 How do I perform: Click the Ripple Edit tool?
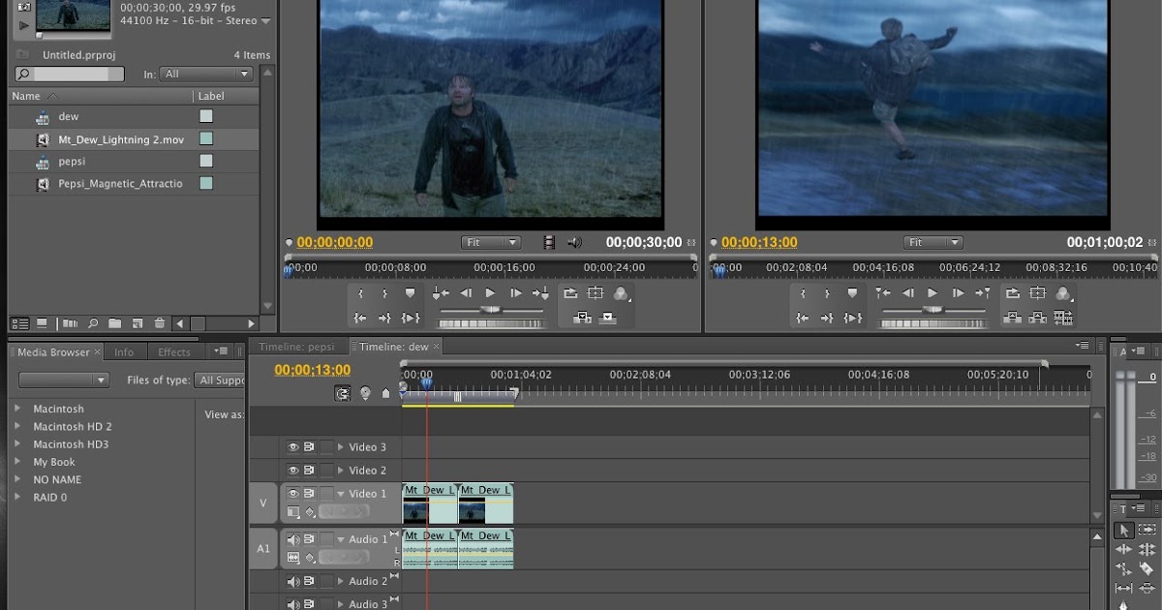click(1123, 550)
